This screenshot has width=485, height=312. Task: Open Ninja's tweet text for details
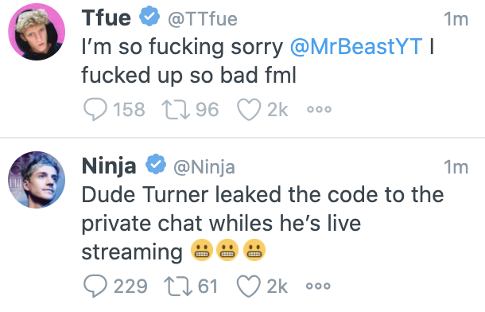[262, 223]
